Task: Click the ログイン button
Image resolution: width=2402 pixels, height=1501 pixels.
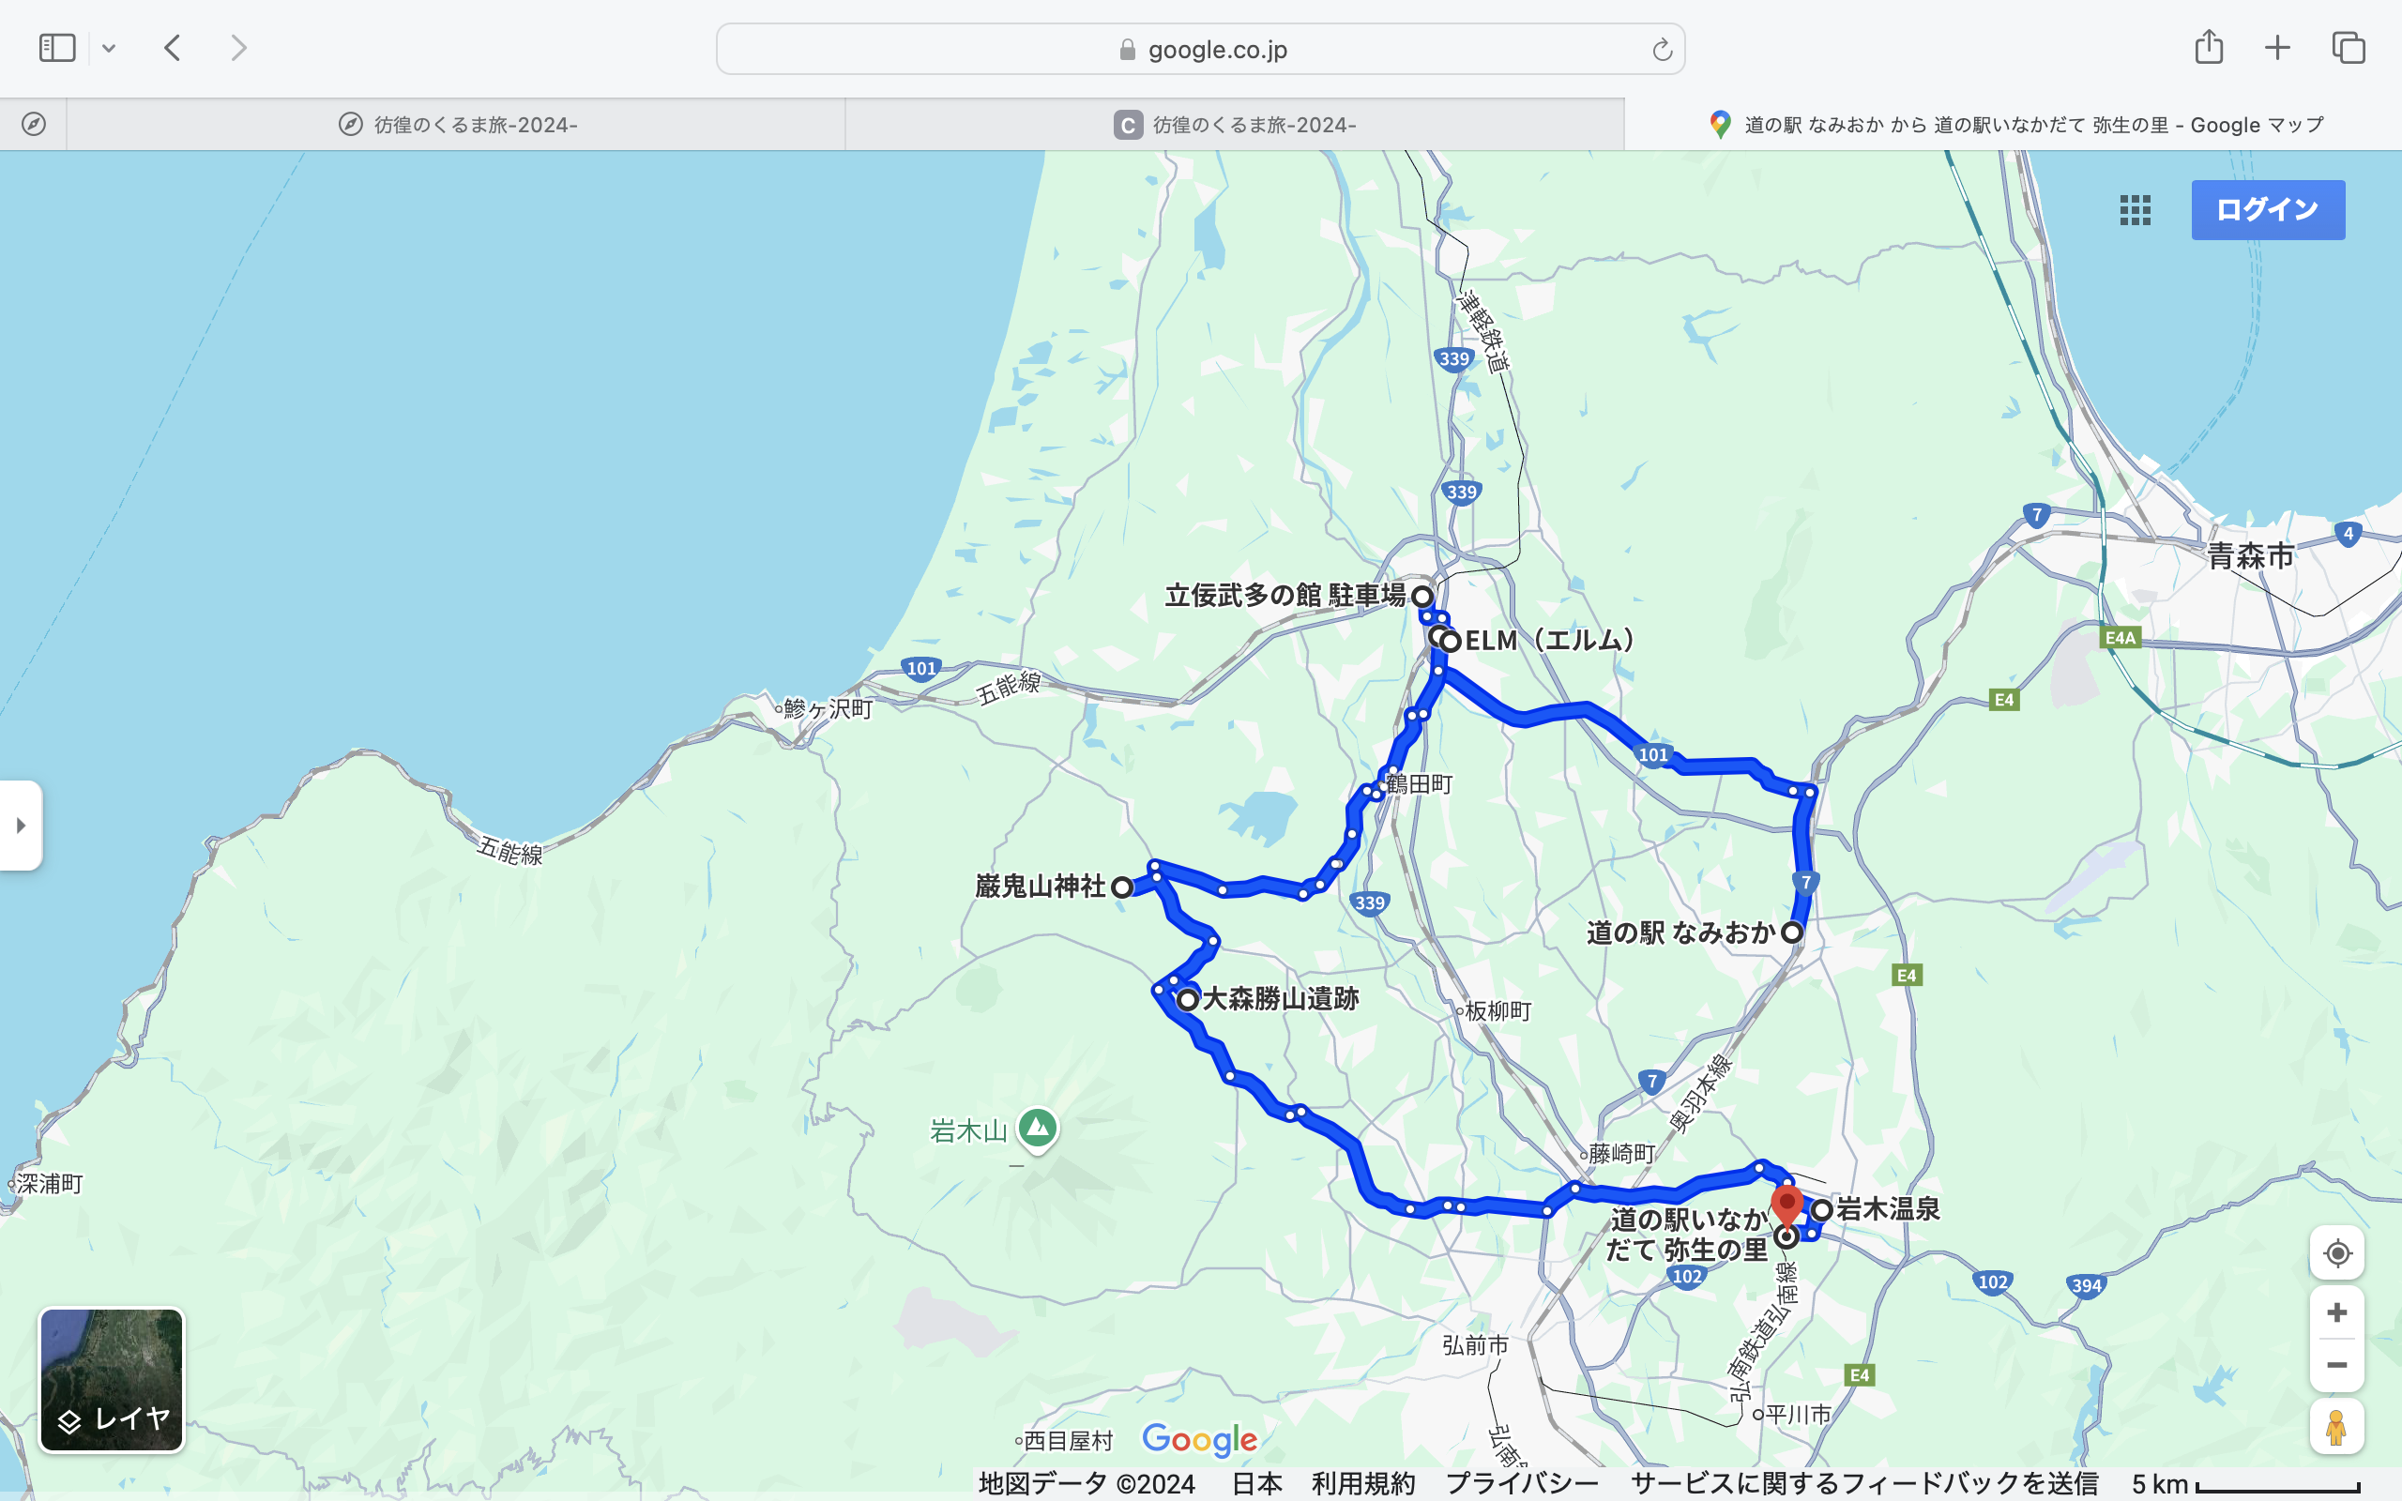Action: pos(2268,209)
